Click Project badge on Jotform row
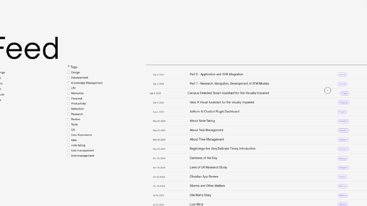 [342, 112]
